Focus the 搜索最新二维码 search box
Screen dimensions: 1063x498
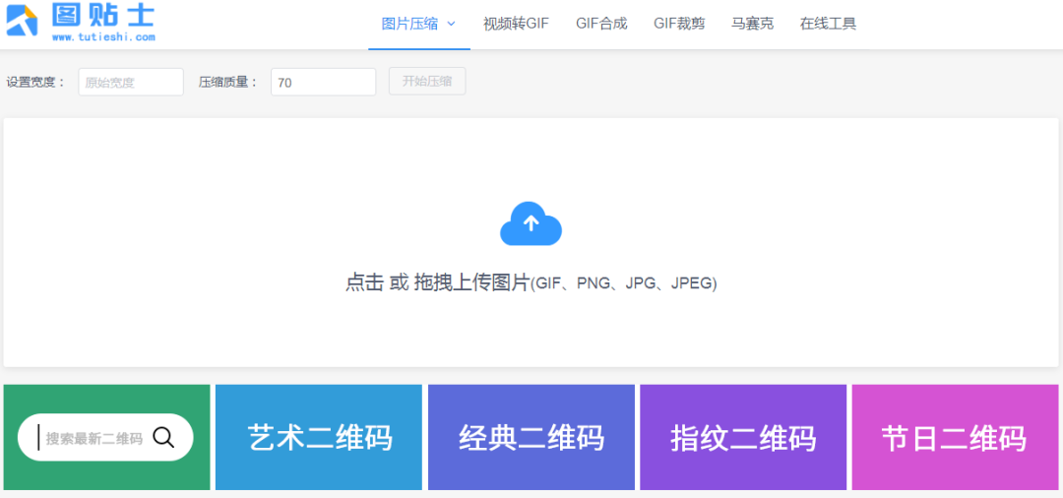click(x=94, y=439)
